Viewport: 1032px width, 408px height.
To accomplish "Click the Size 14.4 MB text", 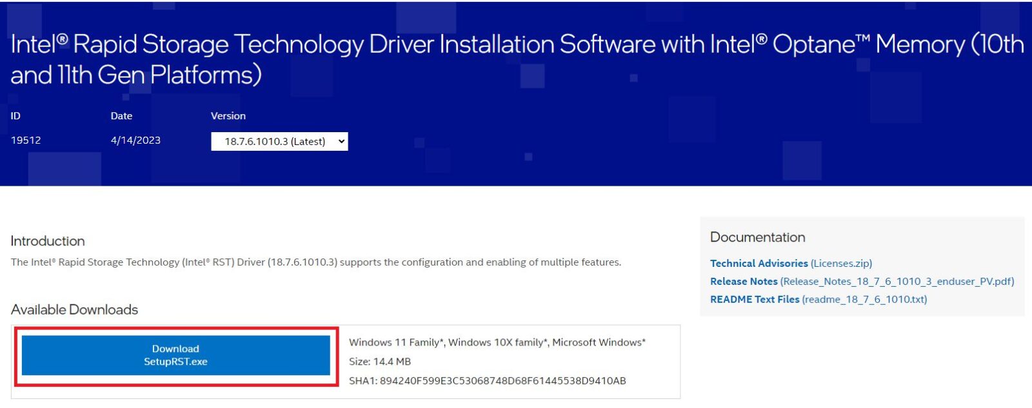I will pos(380,362).
